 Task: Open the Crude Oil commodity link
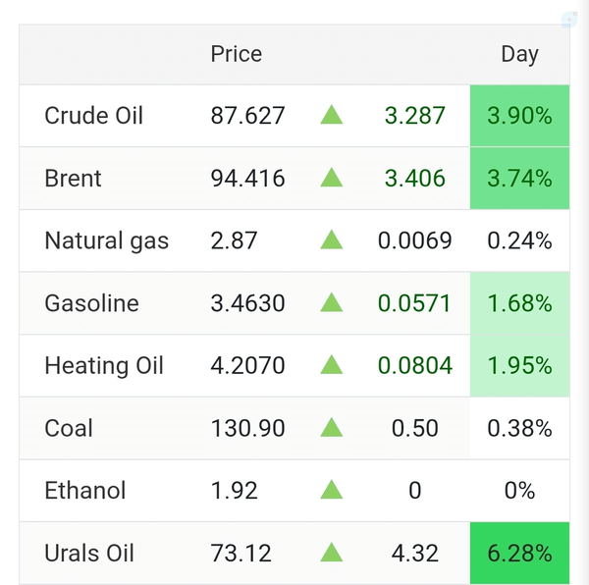pos(93,115)
